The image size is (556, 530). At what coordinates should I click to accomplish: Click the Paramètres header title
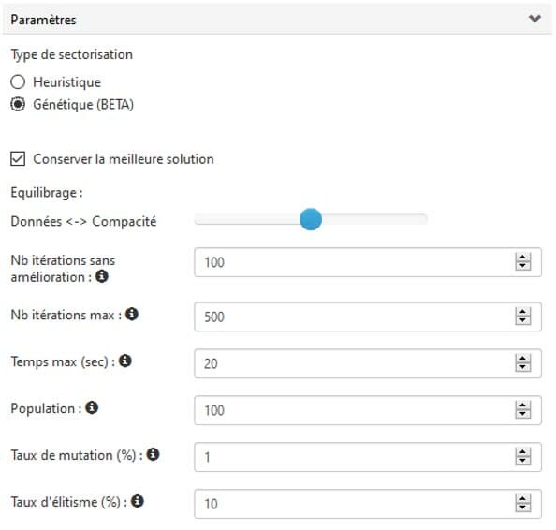43,20
